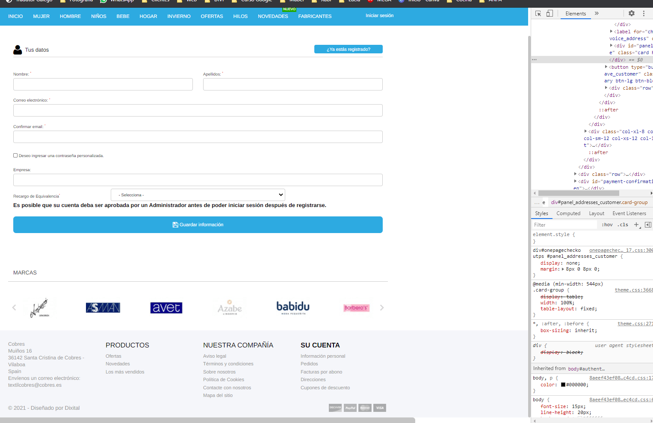This screenshot has width=653, height=423.
Task: Toggle the .cls element classes panel
Action: point(623,225)
